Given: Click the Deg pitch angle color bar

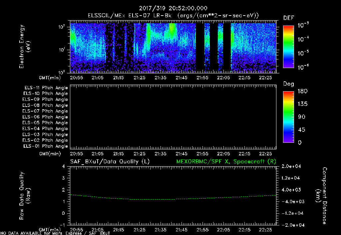Looking at the screenshot, I should click(288, 117).
